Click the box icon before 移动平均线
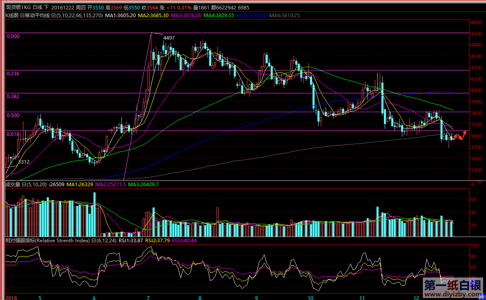Viewport: 486px width, 300px height. (22, 16)
